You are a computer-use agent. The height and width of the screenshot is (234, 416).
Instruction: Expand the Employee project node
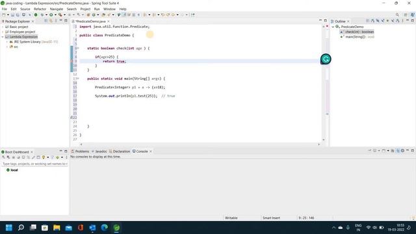(3, 32)
